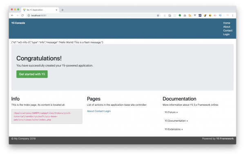Reload the page with the refresh icon
This screenshot has width=245, height=156.
coord(22,16)
